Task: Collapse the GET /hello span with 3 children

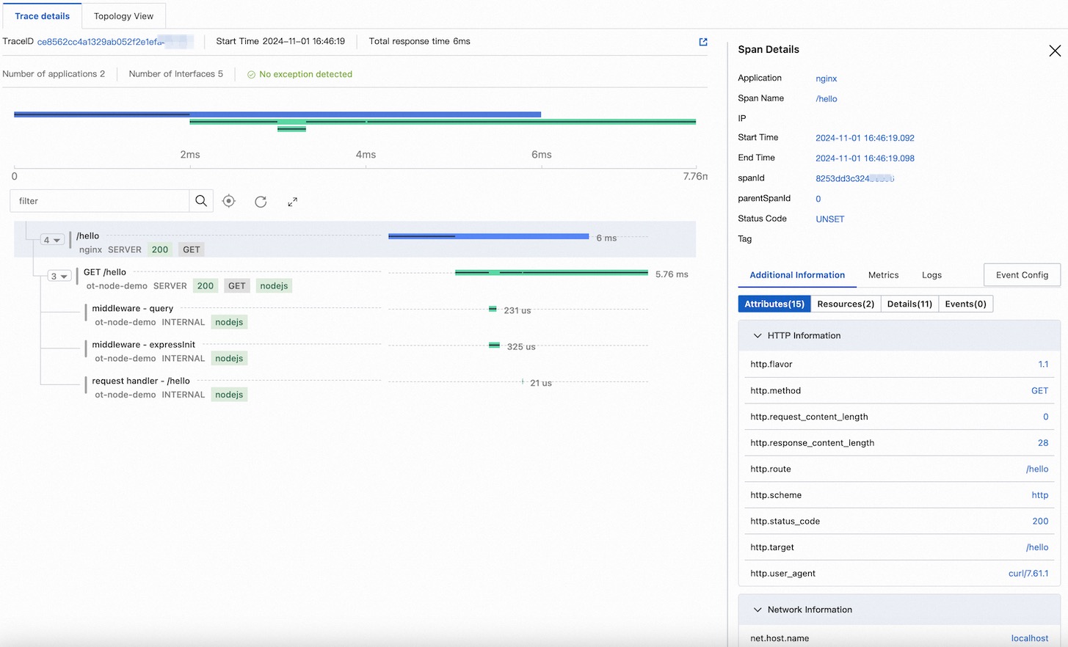Action: point(59,277)
